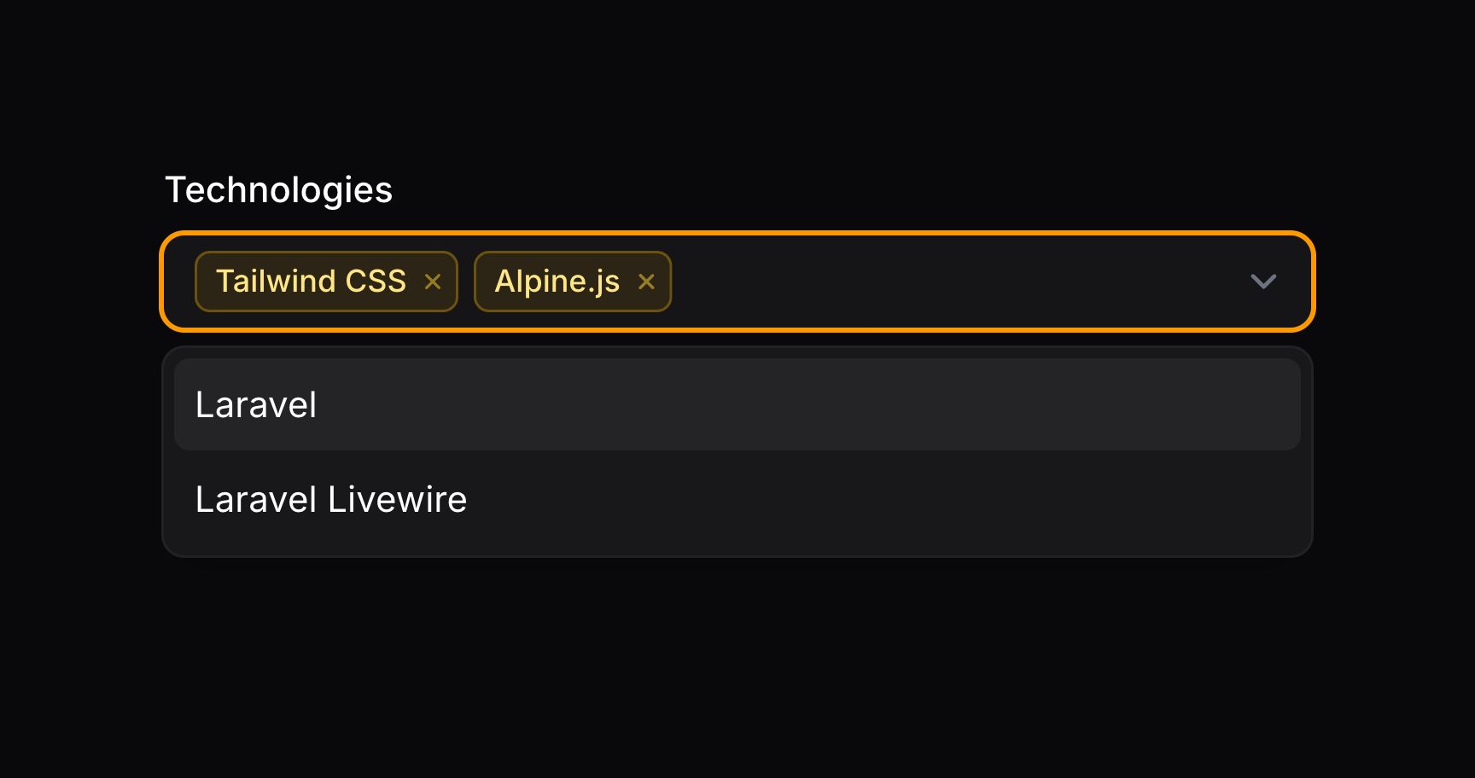Remove the Tailwind CSS tag via its × icon
Image resolution: width=1475 pixels, height=778 pixels.
(x=433, y=282)
